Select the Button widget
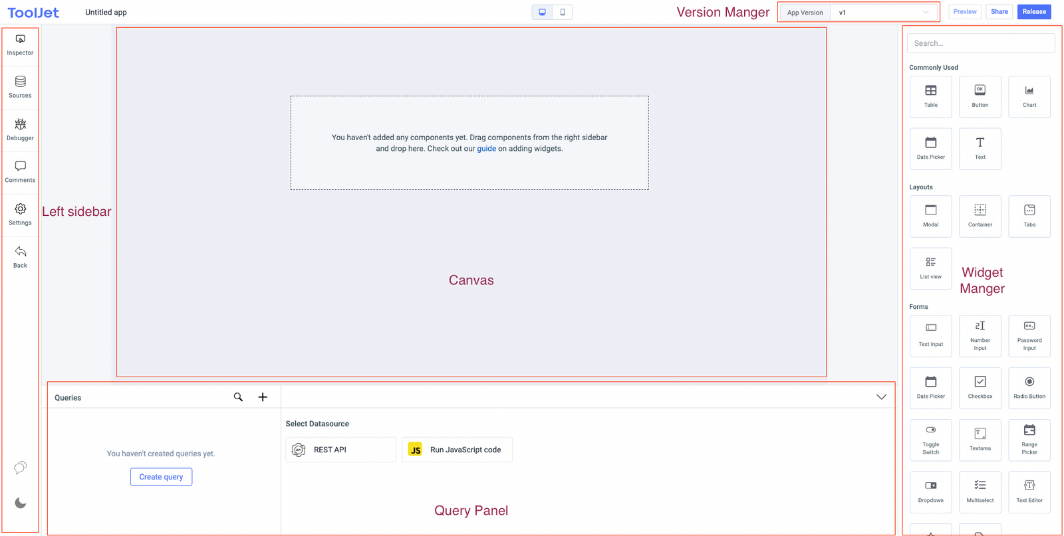The height and width of the screenshot is (536, 1064). pyautogui.click(x=980, y=96)
